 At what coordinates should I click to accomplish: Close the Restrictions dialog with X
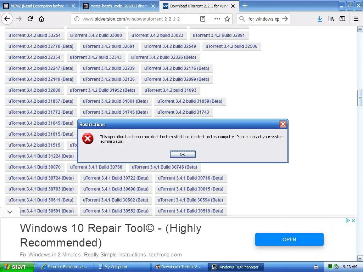[283, 124]
